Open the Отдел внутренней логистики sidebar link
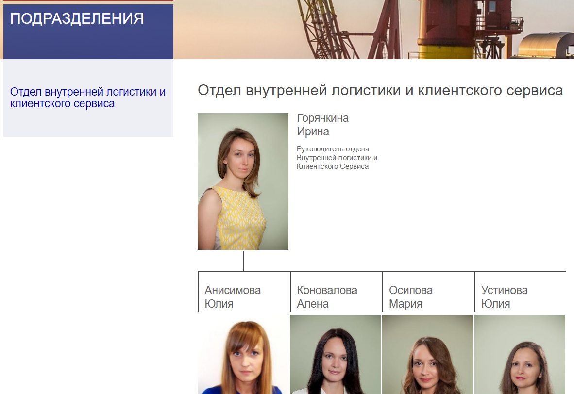The image size is (574, 394). click(88, 98)
